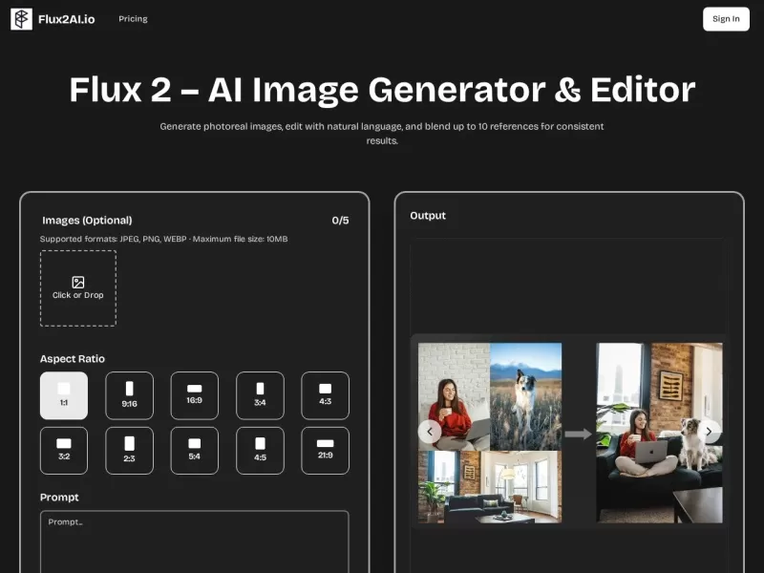Click the Sign In button
The height and width of the screenshot is (573, 764).
(726, 18)
